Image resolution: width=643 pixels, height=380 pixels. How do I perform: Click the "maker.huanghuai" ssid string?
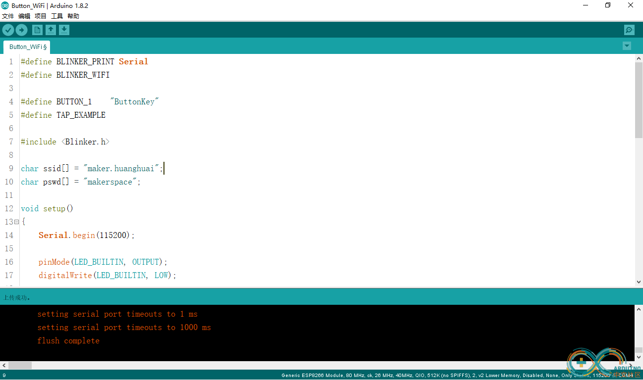pos(121,169)
